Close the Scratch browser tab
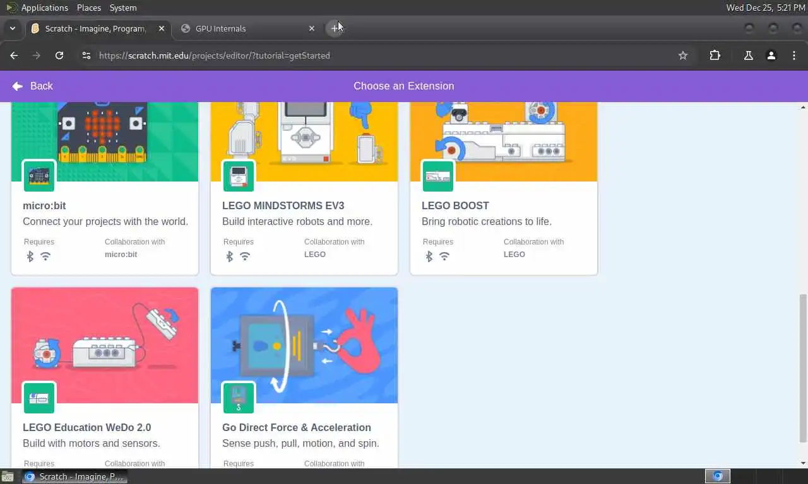The width and height of the screenshot is (808, 484). coord(162,28)
